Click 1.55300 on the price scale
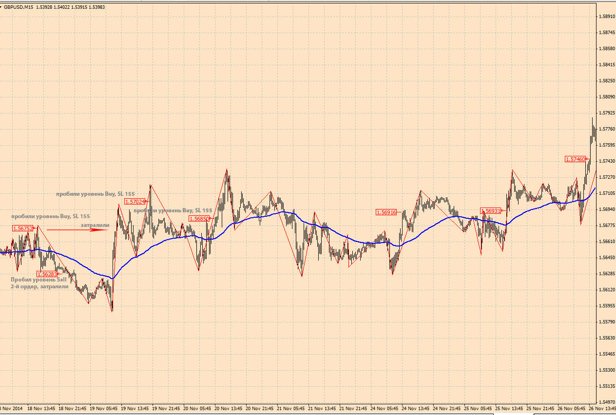 pyautogui.click(x=606, y=370)
